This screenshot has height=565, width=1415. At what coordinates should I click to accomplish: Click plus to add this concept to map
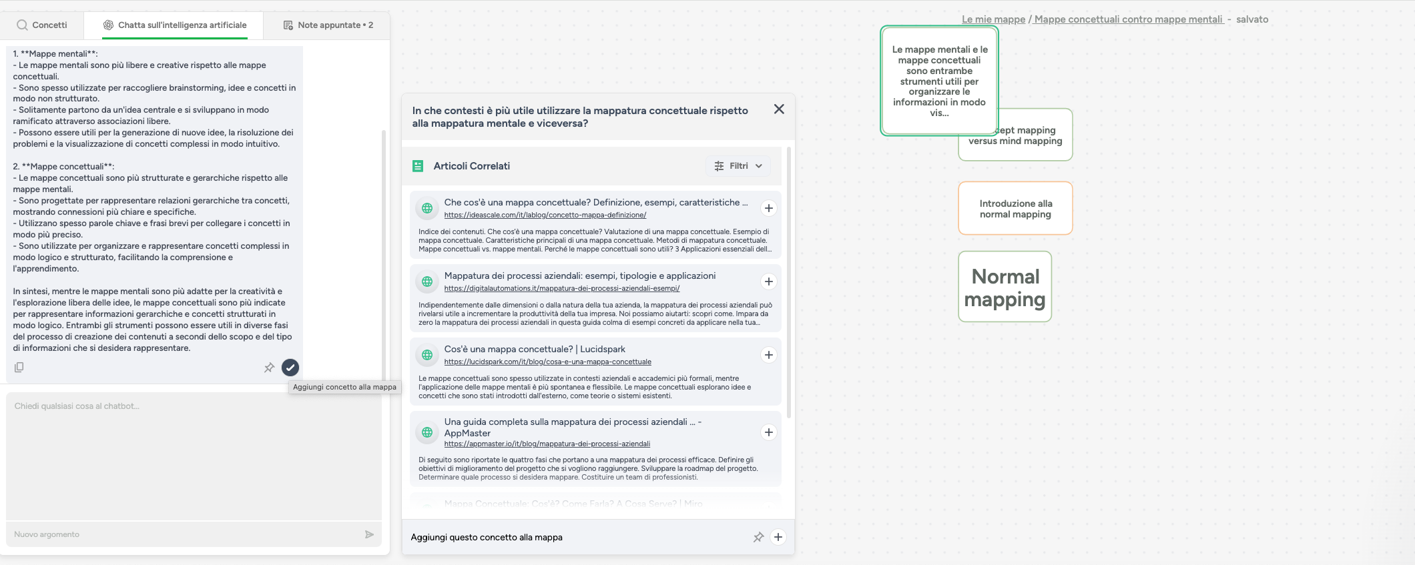[778, 537]
